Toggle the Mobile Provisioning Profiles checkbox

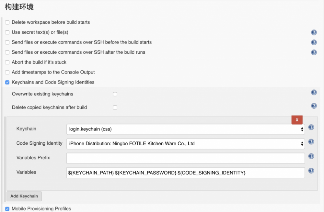7,209
